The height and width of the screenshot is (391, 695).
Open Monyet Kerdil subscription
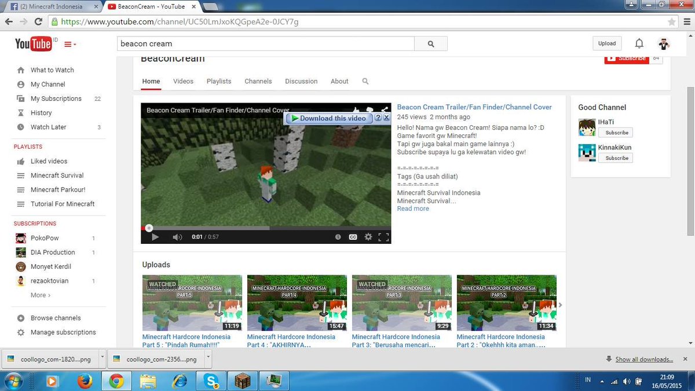[50, 266]
